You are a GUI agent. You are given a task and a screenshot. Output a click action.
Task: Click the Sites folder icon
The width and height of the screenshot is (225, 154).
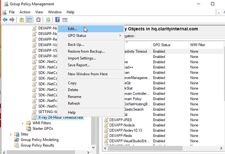click(x=17, y=134)
